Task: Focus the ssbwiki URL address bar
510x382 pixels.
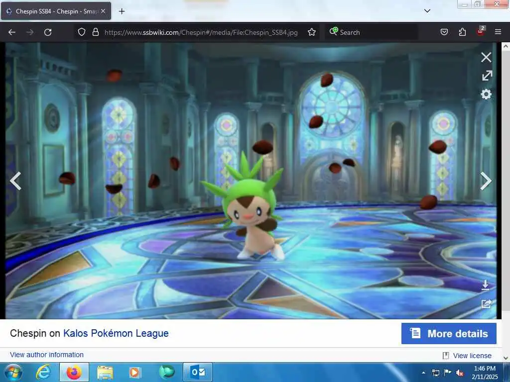Action: point(201,32)
